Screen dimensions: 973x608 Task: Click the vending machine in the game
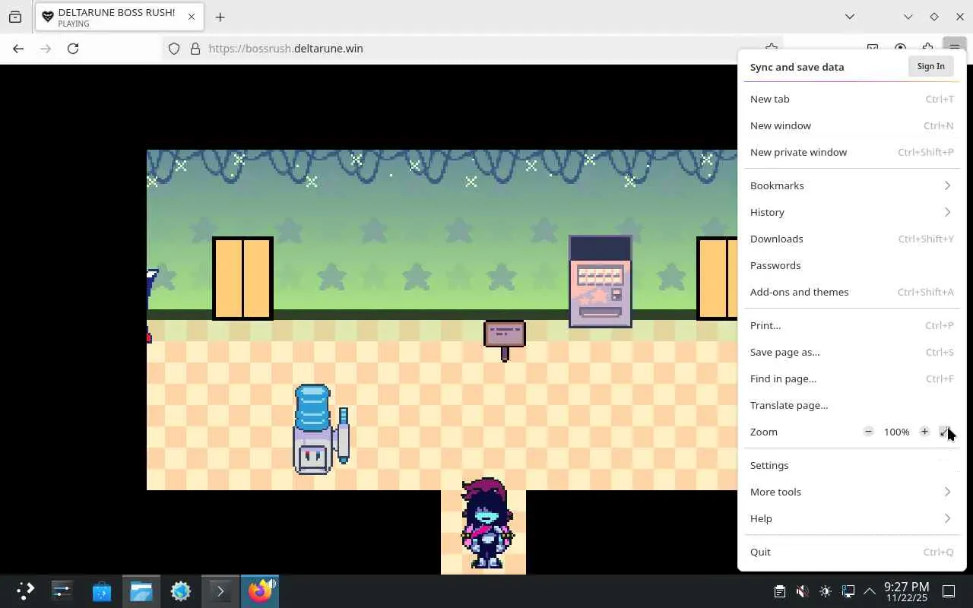tap(600, 281)
